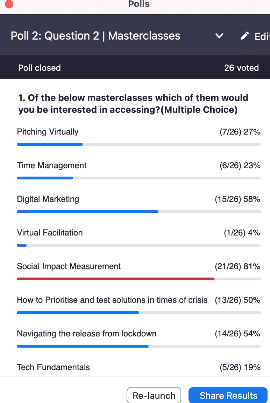Click the red Social Impact Measurement bar

[x=116, y=279]
